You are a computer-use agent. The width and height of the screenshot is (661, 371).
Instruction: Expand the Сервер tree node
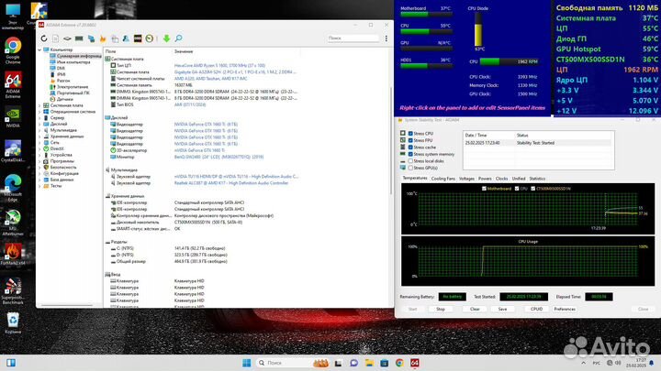pyautogui.click(x=39, y=118)
